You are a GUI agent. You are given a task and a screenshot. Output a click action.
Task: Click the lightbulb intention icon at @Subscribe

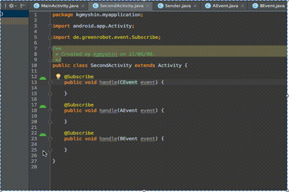coord(58,76)
